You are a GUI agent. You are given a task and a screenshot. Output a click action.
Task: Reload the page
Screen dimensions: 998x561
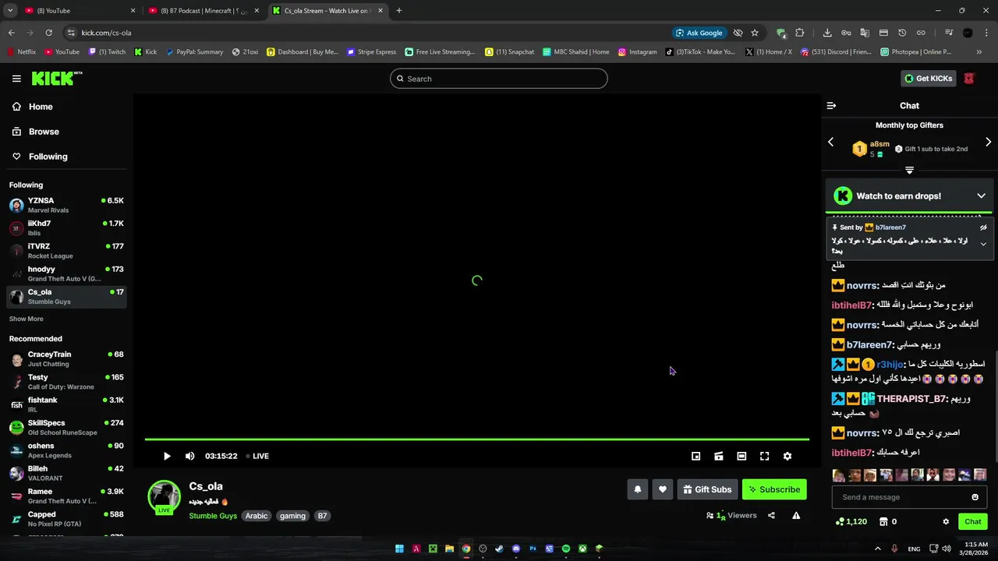(x=48, y=33)
